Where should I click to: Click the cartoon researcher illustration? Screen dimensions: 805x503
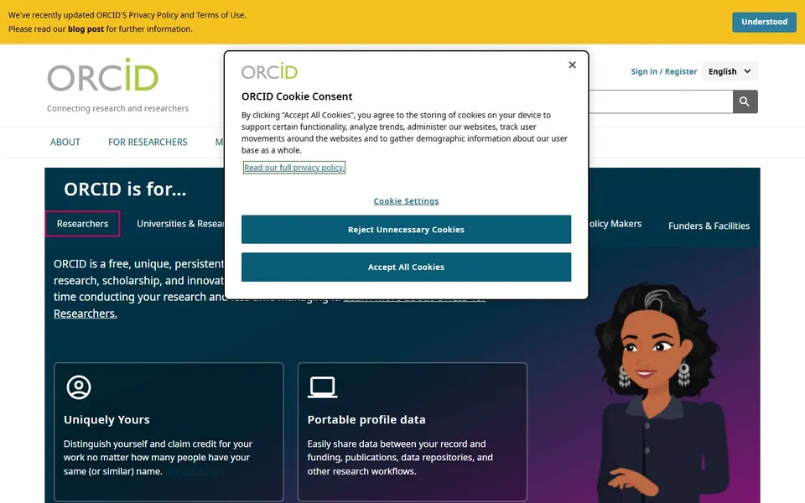662,392
